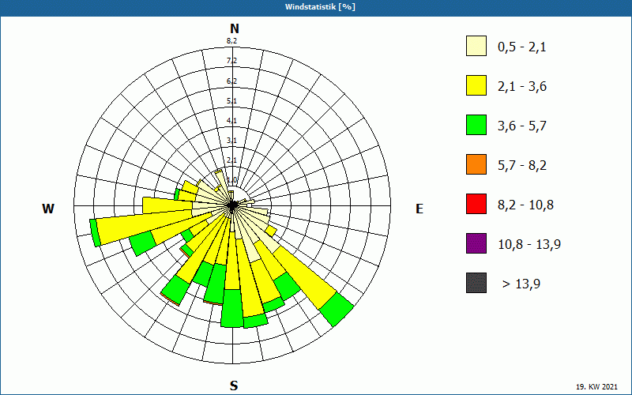632x395 pixels.
Task: Click the yellow 2,1 - 3,6 legend swatch
Action: click(476, 85)
